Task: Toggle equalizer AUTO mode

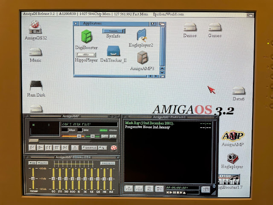Action: tap(43, 163)
